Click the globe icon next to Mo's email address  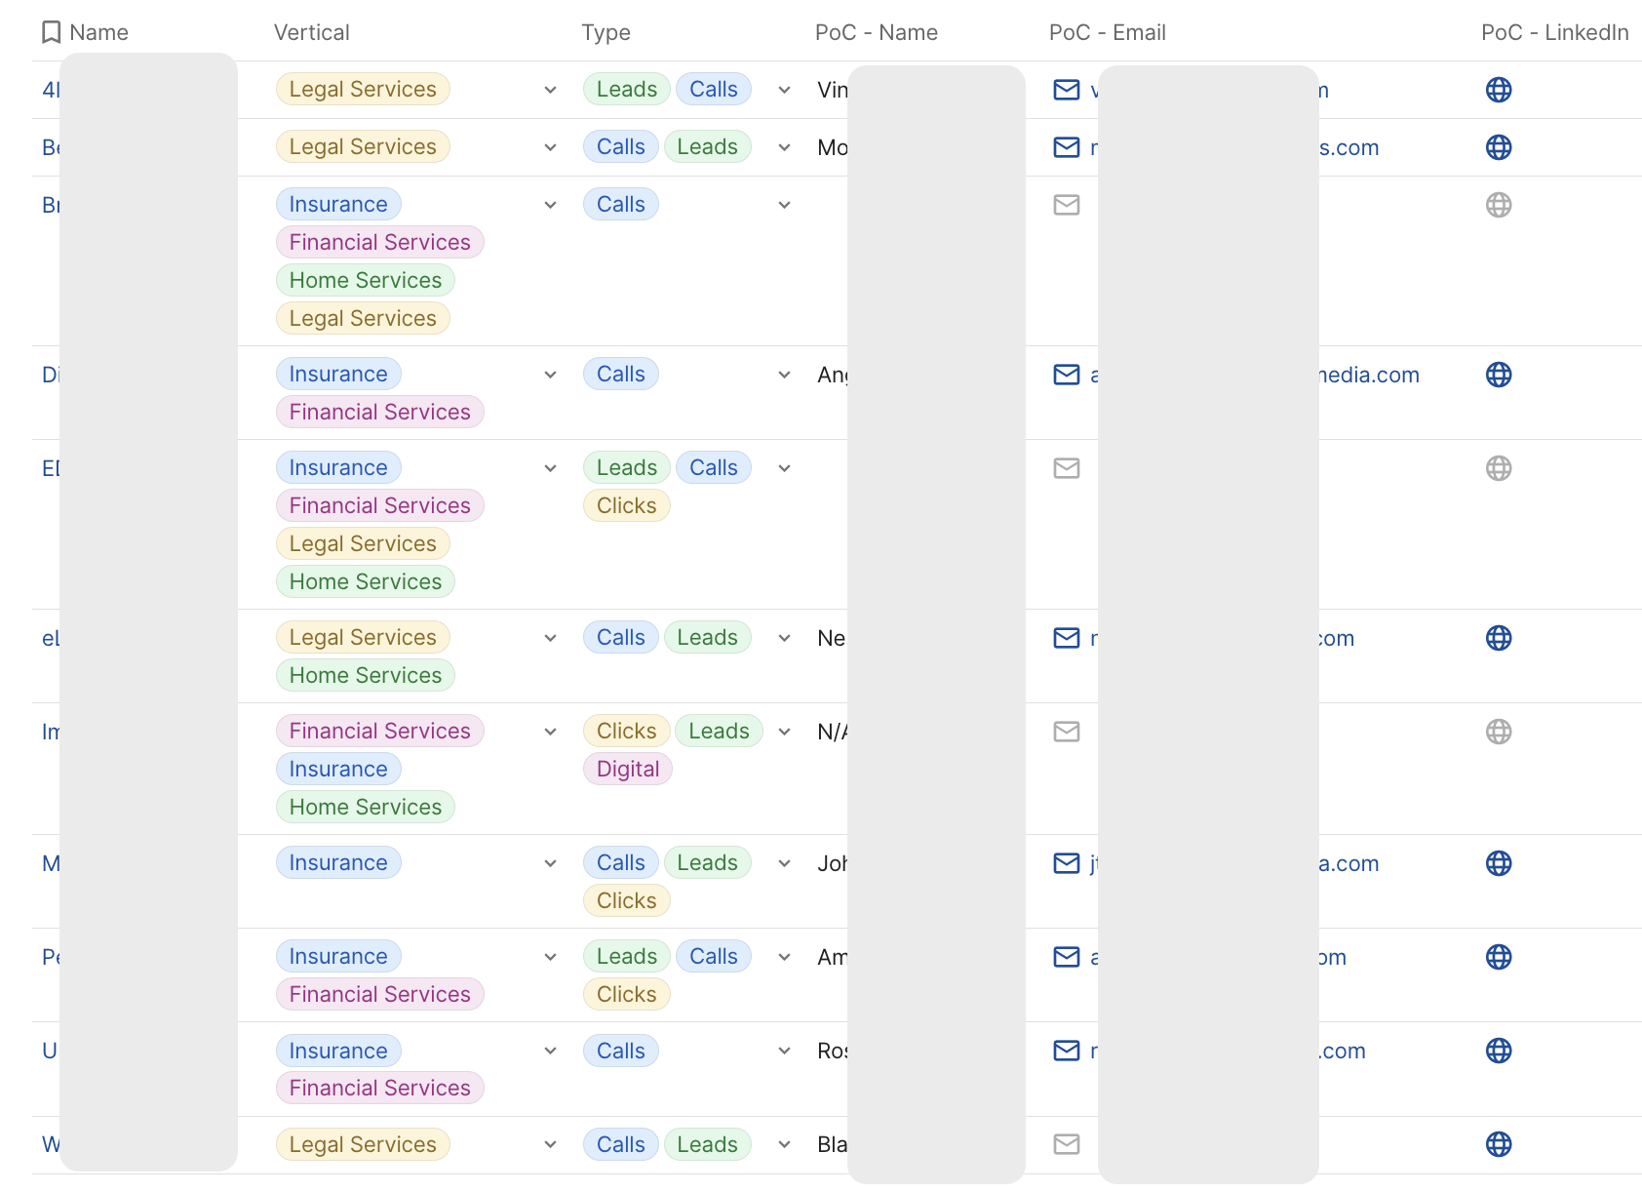tap(1499, 147)
